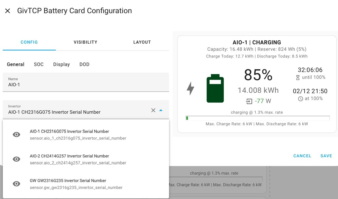Viewport: 338px width, 199px height.
Task: Open the LAYOUT tab
Action: click(142, 42)
